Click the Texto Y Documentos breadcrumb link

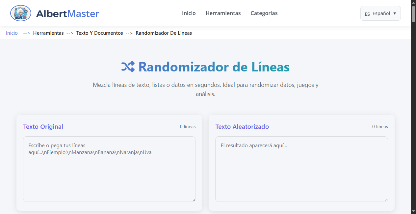click(99, 33)
